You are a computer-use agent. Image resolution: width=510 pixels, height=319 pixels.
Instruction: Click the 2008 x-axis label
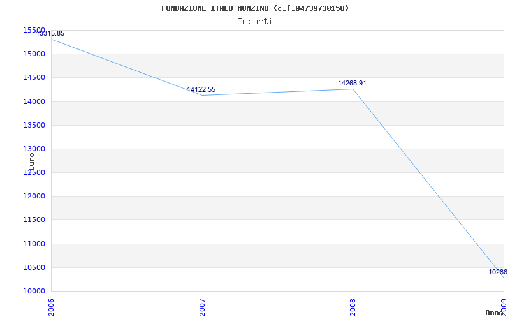pyautogui.click(x=353, y=308)
